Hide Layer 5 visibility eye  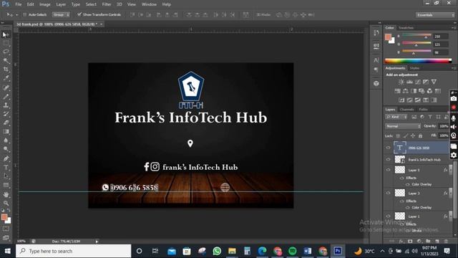(x=388, y=170)
